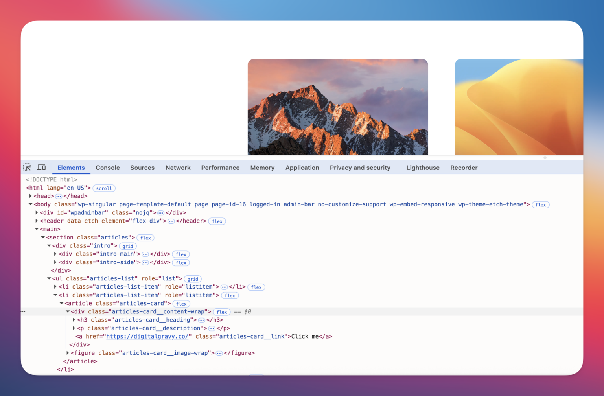
Task: Open the Privacy and security tab
Action: point(360,168)
